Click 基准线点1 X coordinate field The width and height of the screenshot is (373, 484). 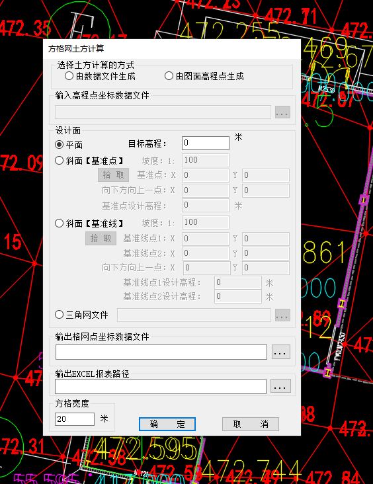(205, 239)
